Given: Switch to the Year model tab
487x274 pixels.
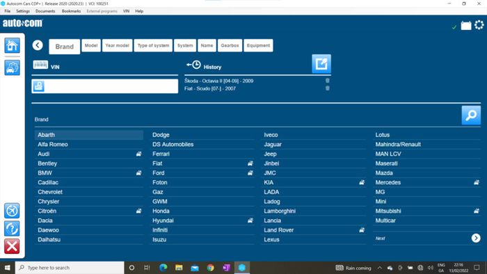Looking at the screenshot, I should coord(117,46).
